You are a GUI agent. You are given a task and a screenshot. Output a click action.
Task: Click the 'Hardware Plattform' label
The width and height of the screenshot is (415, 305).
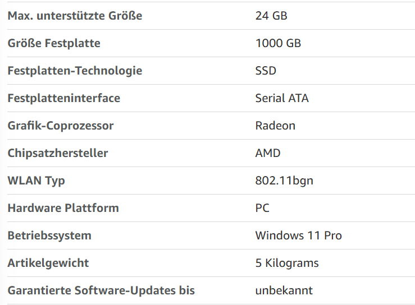coord(63,208)
